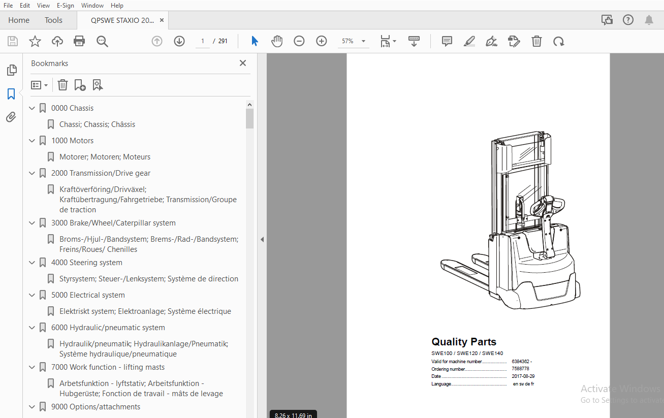Zoom in with the plus button
This screenshot has width=664, height=418.
click(x=322, y=41)
